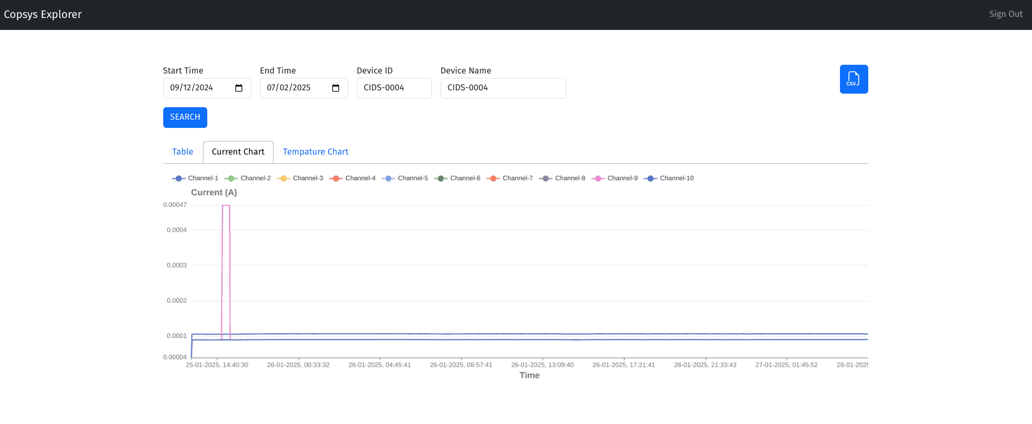
Task: Focus the Start Time date field
Action: 207,88
